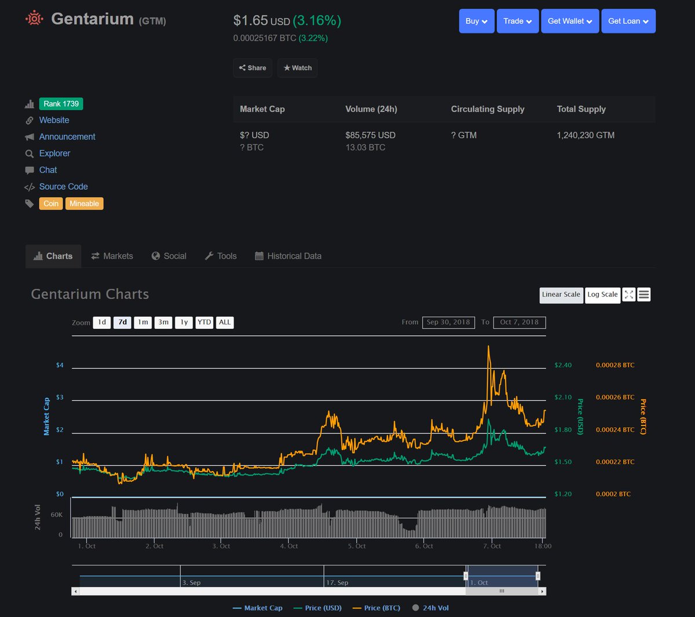Click the Mineable tag
Viewport: 695px width, 617px height.
tap(84, 204)
